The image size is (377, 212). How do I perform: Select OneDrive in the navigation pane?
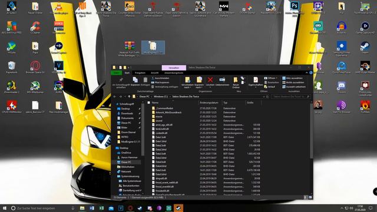126,153
